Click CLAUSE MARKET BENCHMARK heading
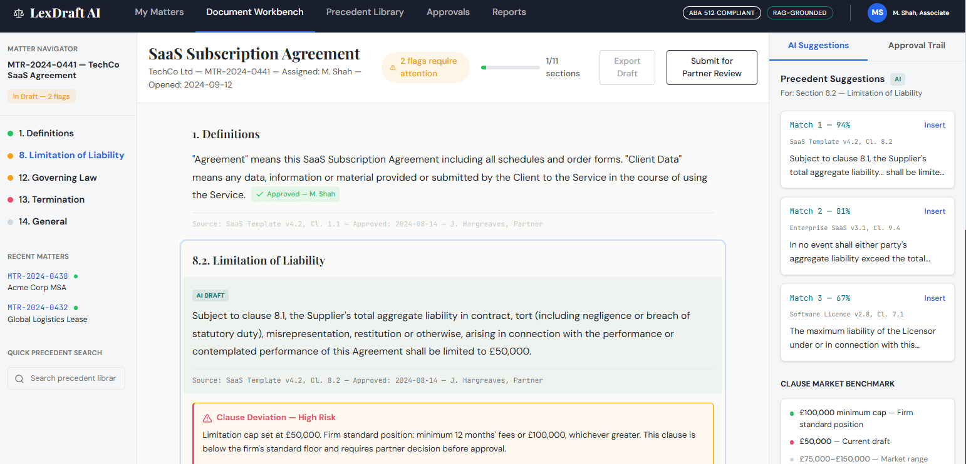 (838, 384)
